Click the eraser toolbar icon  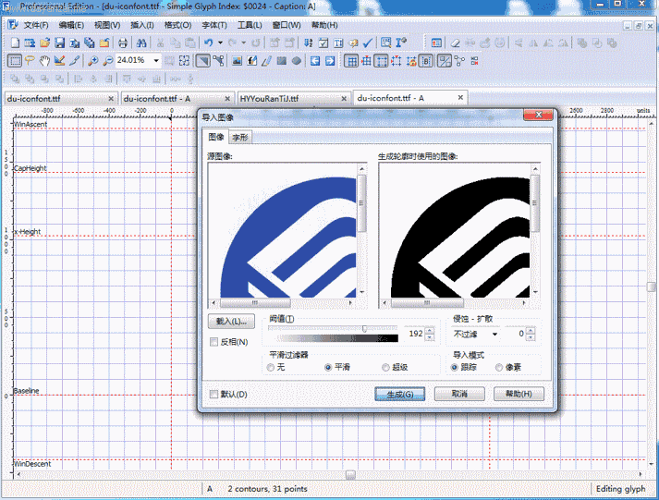point(455,43)
